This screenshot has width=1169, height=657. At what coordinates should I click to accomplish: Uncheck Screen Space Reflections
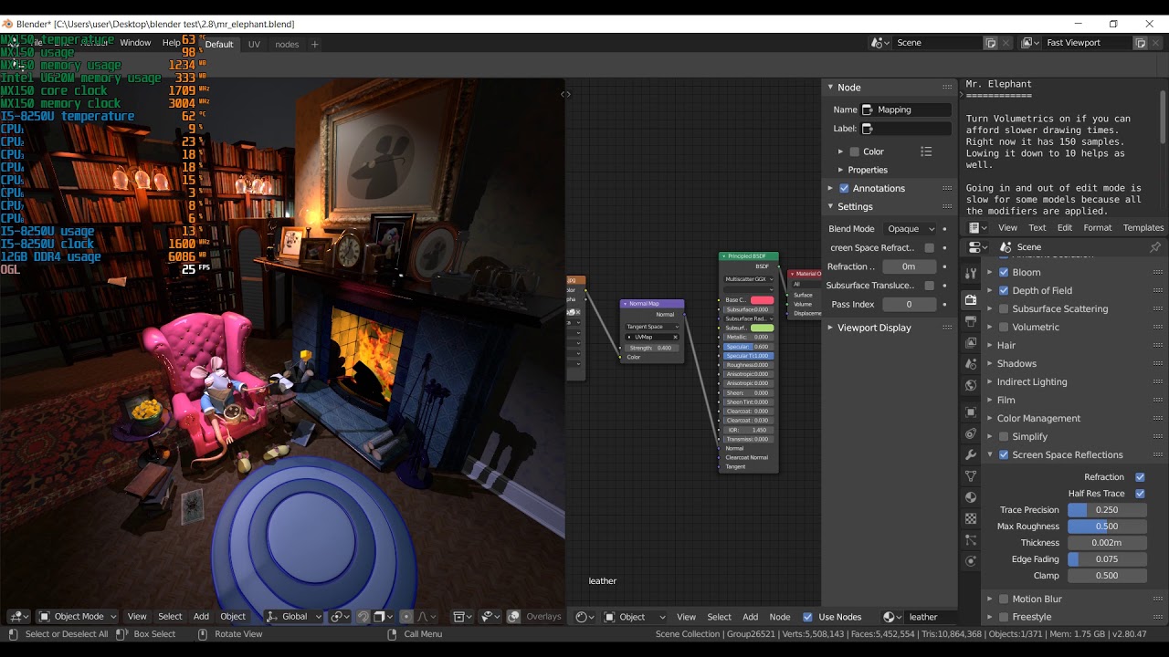pos(1004,454)
